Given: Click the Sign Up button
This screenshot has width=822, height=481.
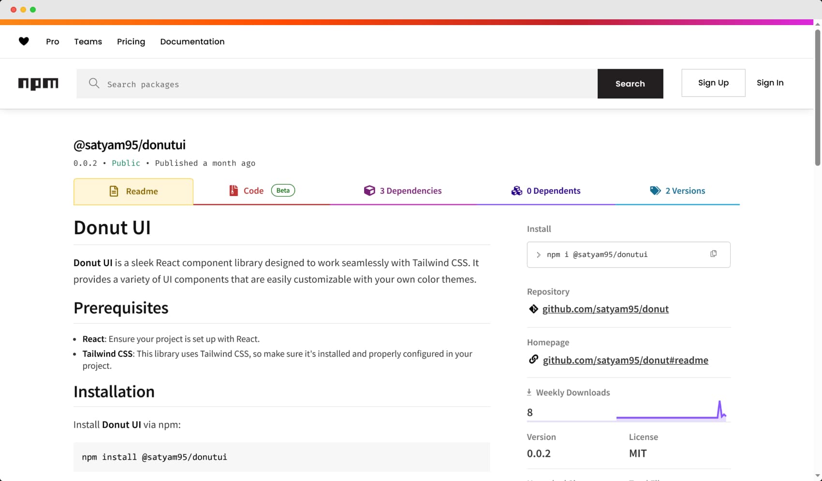Looking at the screenshot, I should pos(713,83).
